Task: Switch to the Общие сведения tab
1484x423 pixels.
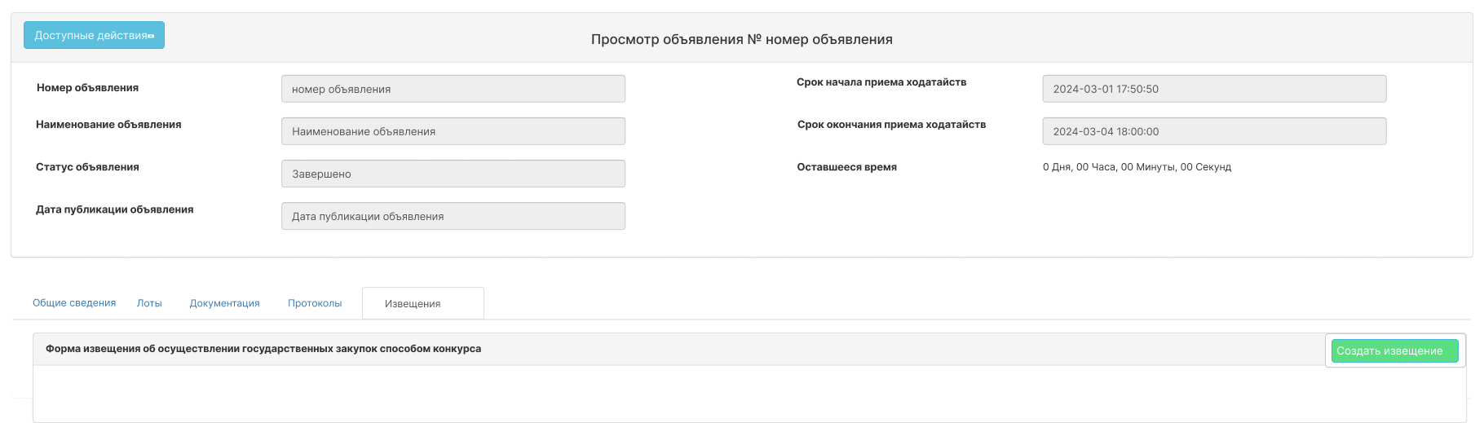Action: [74, 303]
